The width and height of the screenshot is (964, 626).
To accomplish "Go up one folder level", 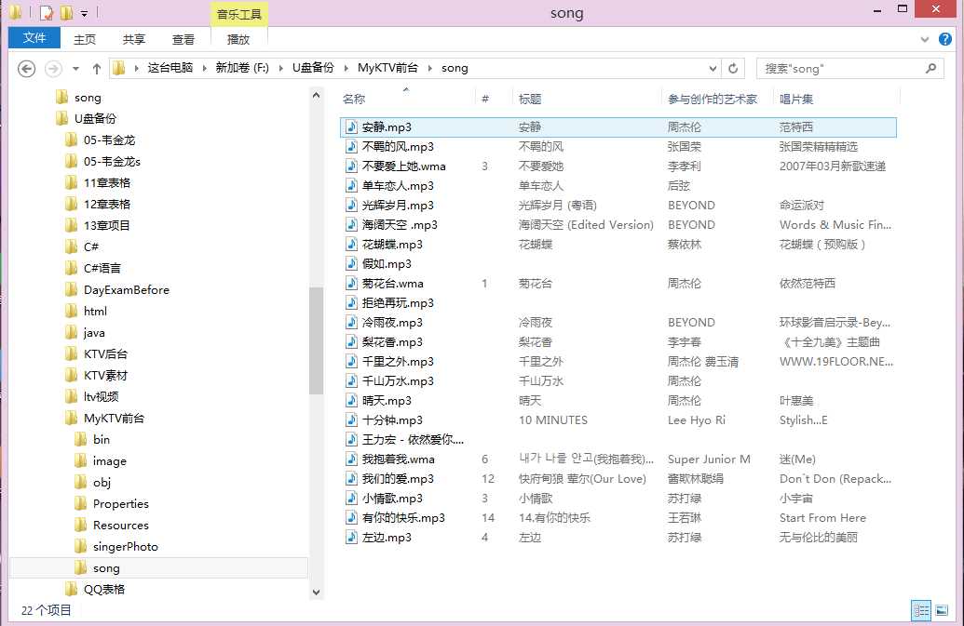I will tap(97, 69).
